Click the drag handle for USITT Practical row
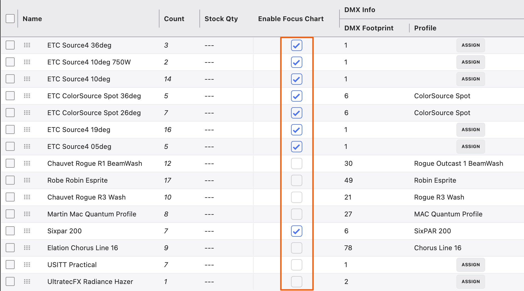 27,265
